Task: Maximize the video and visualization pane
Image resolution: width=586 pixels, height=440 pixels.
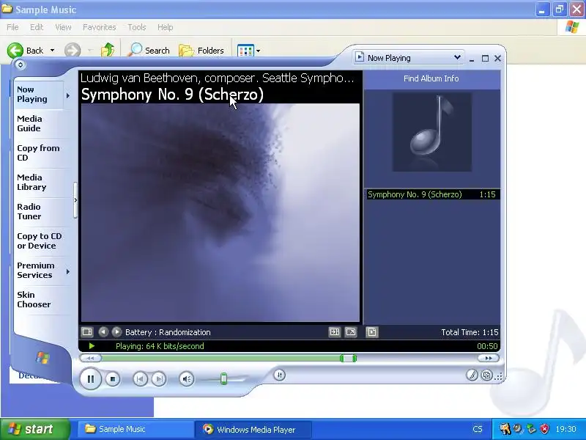Action: pyautogui.click(x=335, y=332)
